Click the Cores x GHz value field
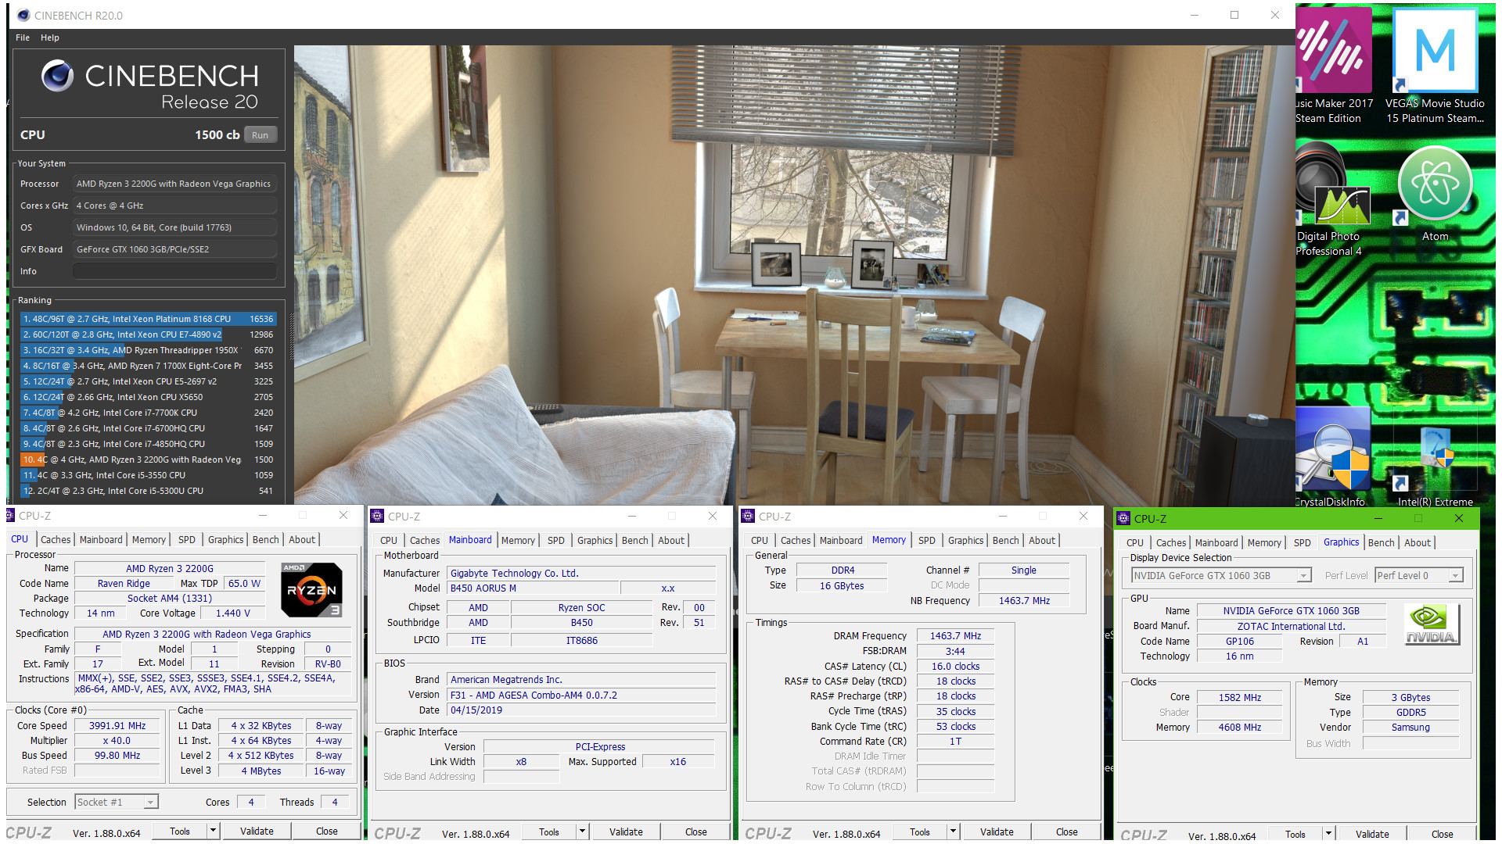1502x844 pixels. 174,206
